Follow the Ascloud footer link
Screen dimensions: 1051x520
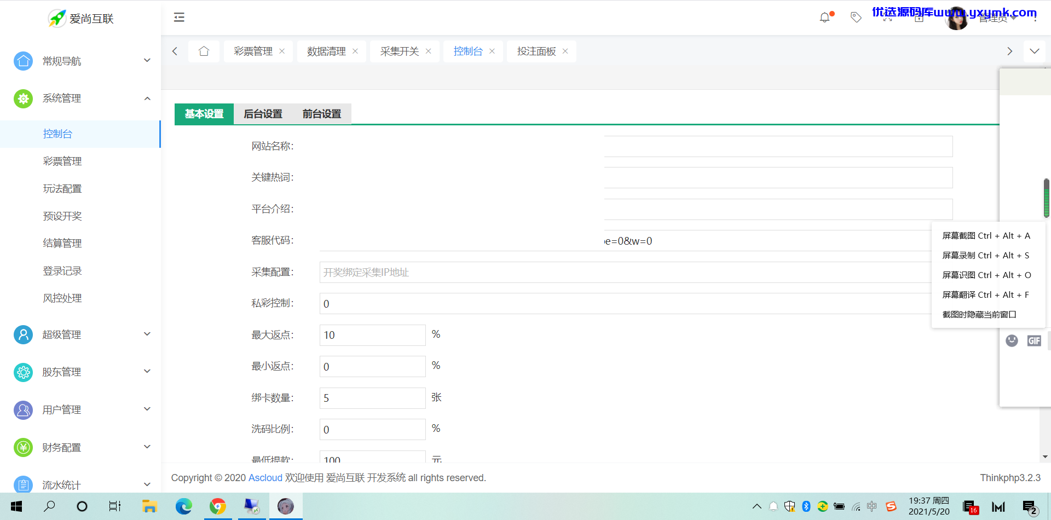coord(265,478)
